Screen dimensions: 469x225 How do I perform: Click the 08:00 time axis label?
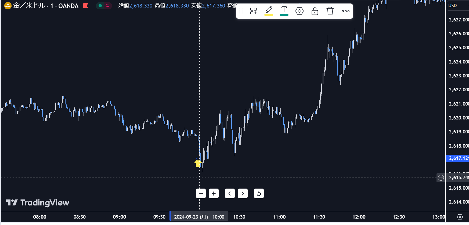40,217
